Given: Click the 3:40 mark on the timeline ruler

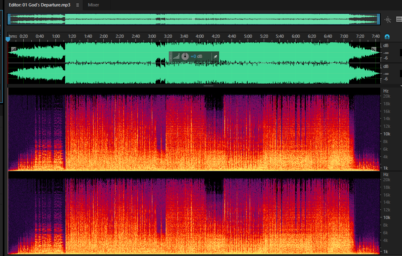Looking at the screenshot, I should tap(184, 37).
